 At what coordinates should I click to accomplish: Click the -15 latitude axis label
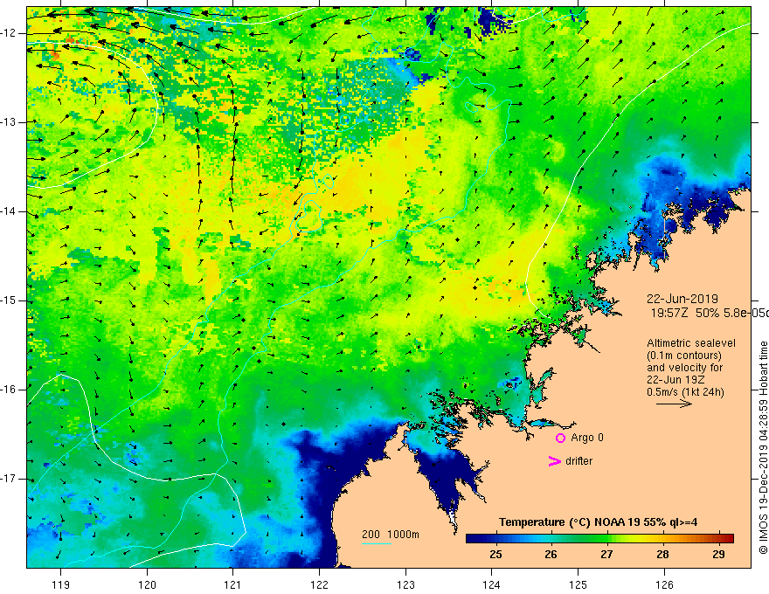click(9, 300)
